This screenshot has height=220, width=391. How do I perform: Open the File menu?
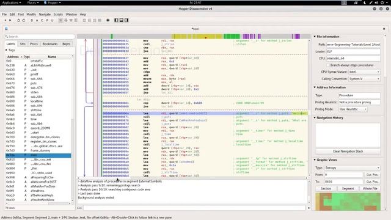(4, 15)
